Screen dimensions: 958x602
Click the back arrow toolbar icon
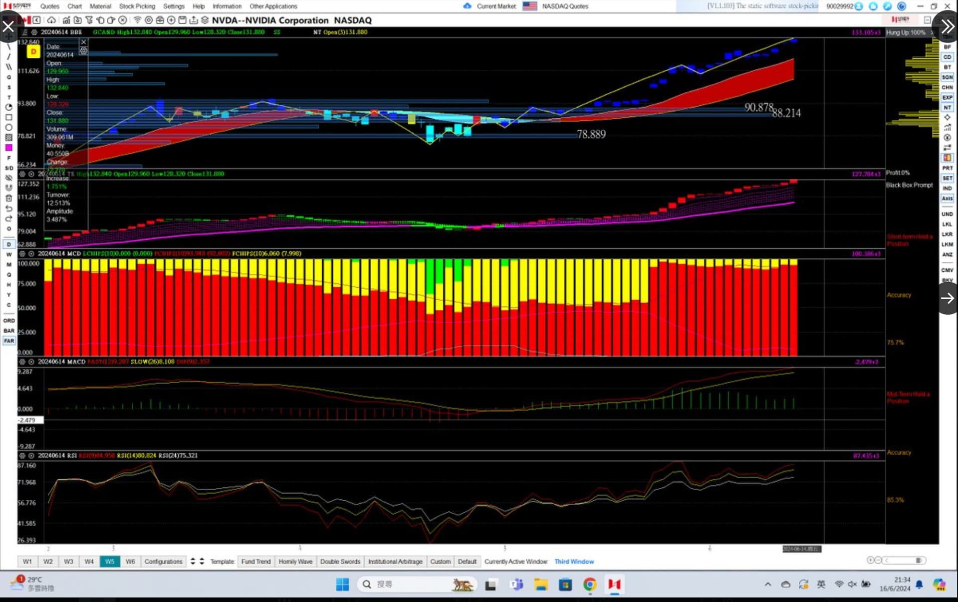36,20
